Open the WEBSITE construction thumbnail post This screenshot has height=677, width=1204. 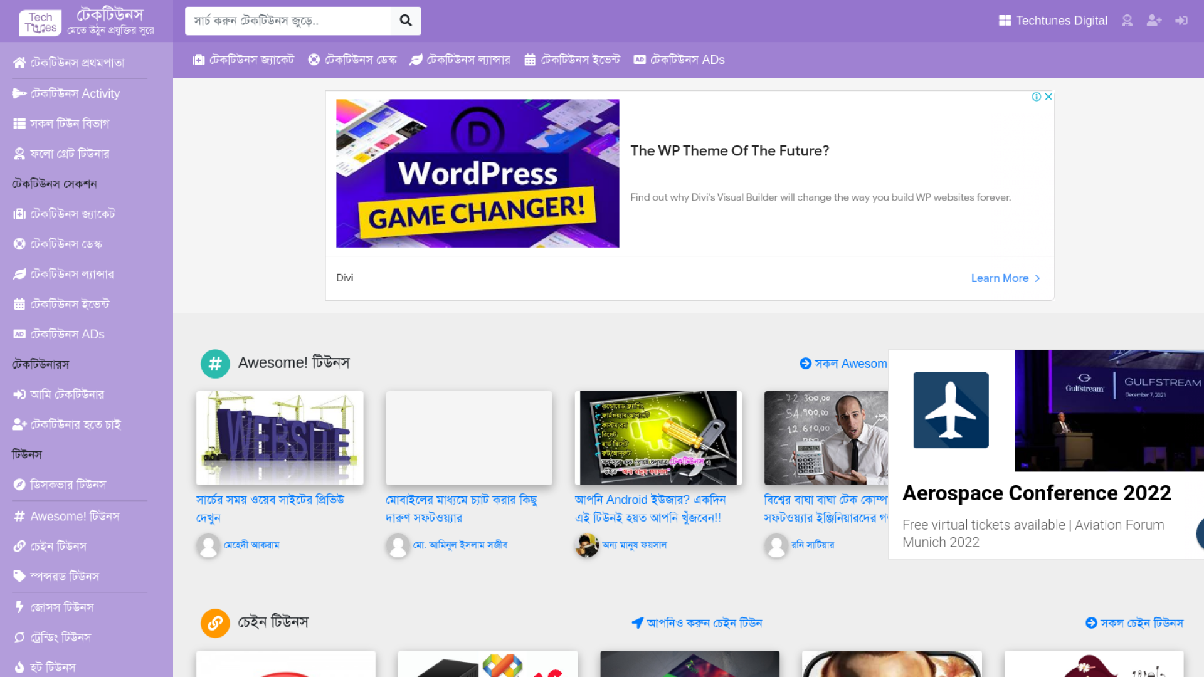point(280,438)
